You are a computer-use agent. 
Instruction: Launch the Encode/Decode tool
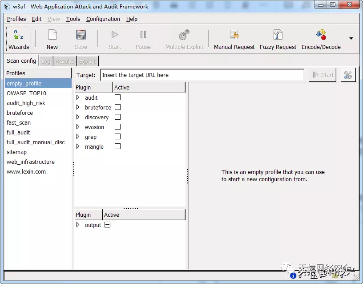tap(321, 35)
